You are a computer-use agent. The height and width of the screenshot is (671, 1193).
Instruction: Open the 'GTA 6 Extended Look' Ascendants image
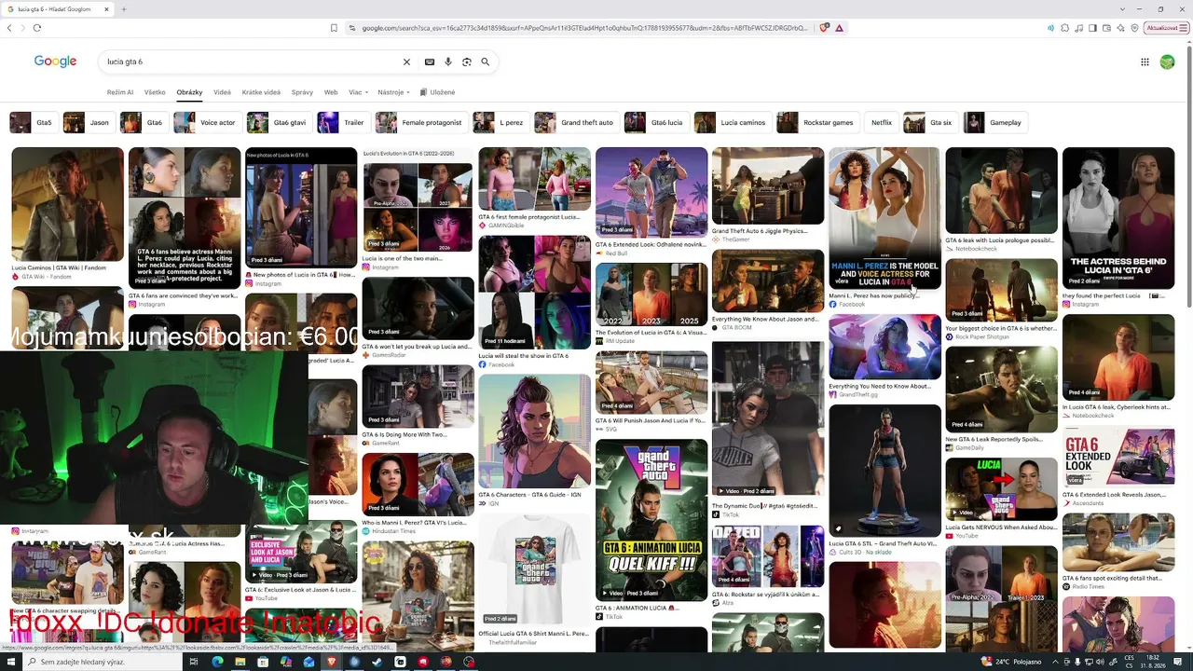click(1118, 459)
